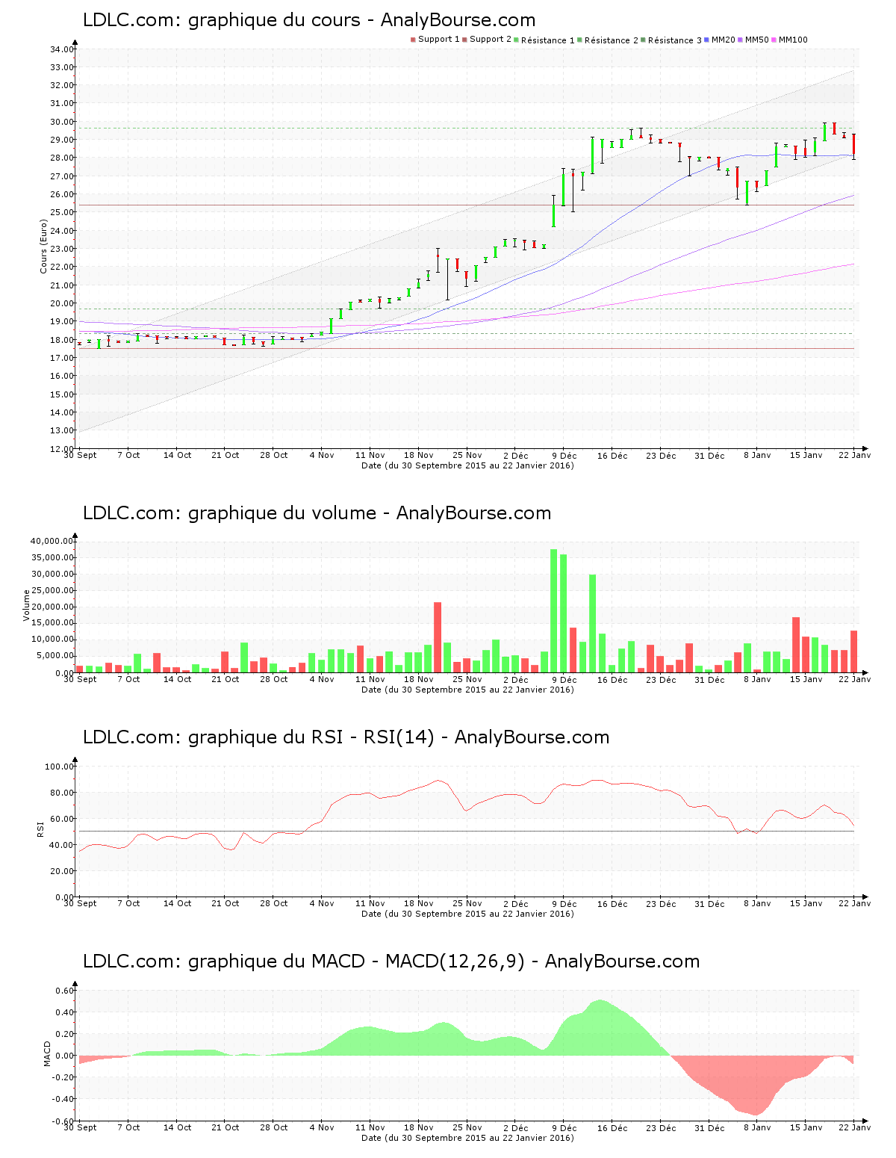Click the -0.40 tick on MACD chart
This screenshot has height=1158, width=896.
click(63, 1099)
